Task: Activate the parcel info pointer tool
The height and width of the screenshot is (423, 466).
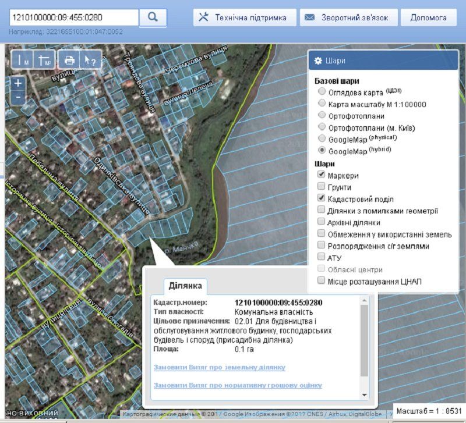Action: (90, 59)
